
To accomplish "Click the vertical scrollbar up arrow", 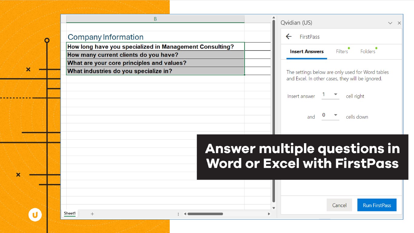I will 274,18.
